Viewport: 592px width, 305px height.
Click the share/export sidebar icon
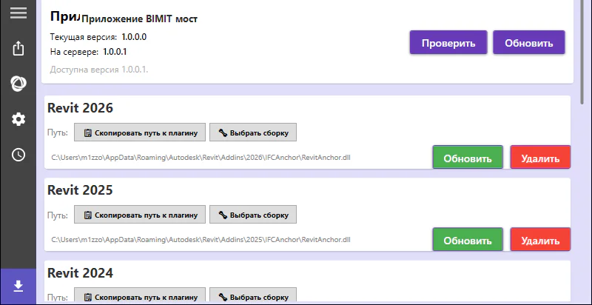(x=18, y=48)
